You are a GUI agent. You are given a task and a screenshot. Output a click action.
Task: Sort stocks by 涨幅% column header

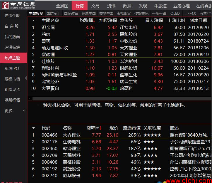pos(94,128)
